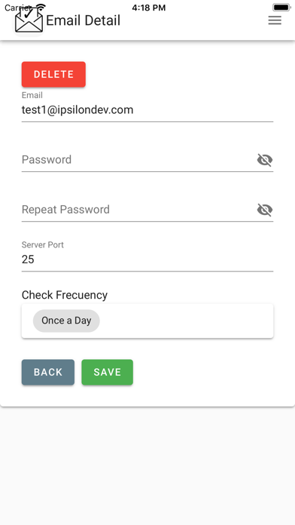
Task: Tap the envelope app logo
Action: click(29, 21)
